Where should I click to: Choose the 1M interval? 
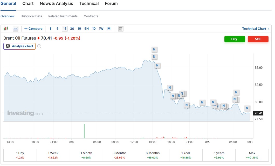click(x=108, y=29)
